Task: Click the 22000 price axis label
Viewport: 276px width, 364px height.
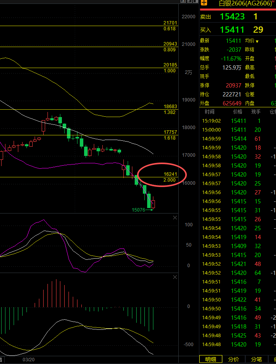Action: (x=188, y=17)
